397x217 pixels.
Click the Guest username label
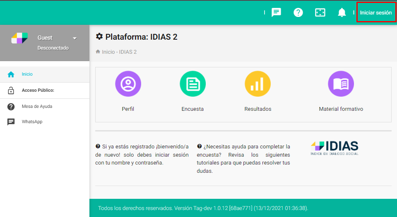(x=45, y=38)
